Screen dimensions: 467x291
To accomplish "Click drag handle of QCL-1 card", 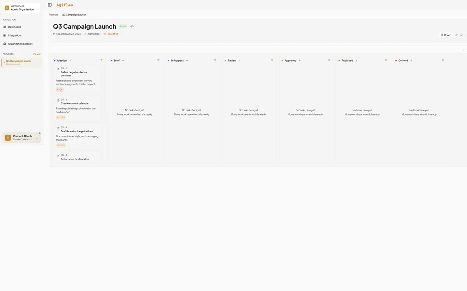I will (58, 69).
